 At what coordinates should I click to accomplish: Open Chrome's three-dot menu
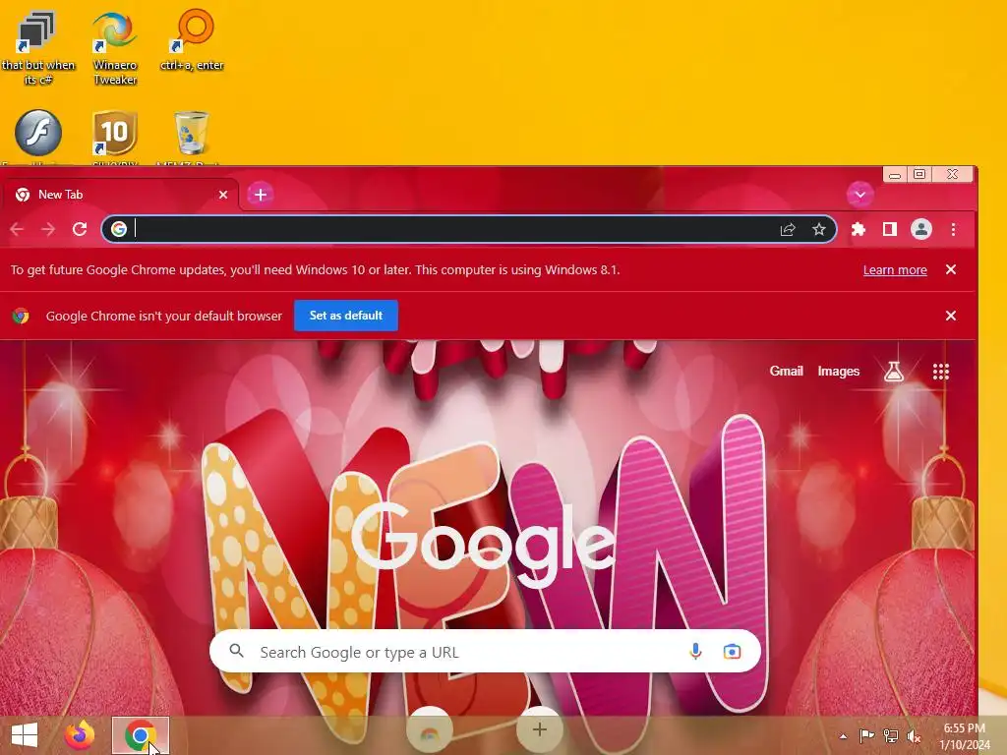(x=953, y=229)
